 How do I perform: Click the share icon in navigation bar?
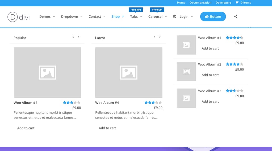tap(236, 17)
